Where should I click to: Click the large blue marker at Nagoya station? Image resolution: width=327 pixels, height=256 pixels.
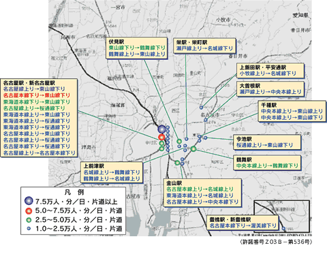[161, 129]
